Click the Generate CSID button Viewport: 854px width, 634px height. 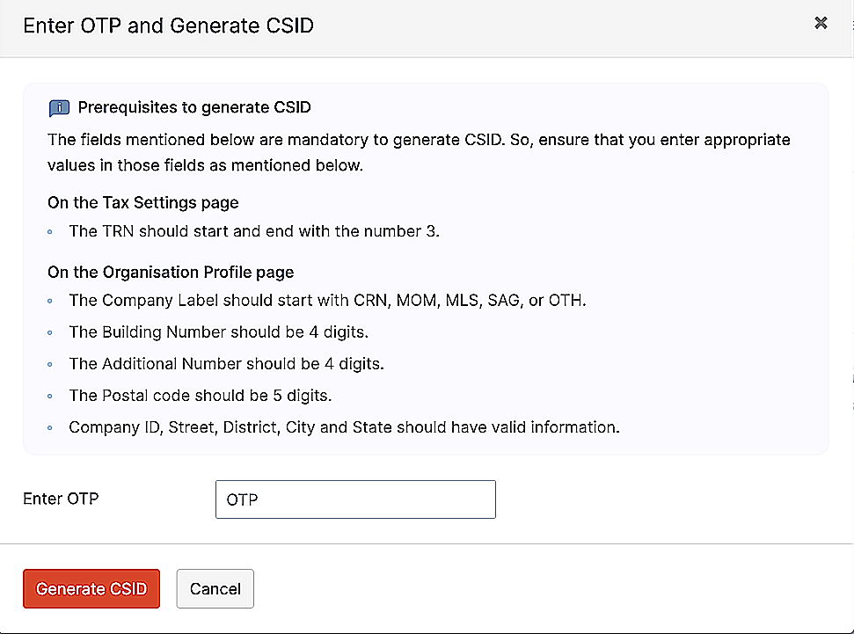[x=91, y=588]
